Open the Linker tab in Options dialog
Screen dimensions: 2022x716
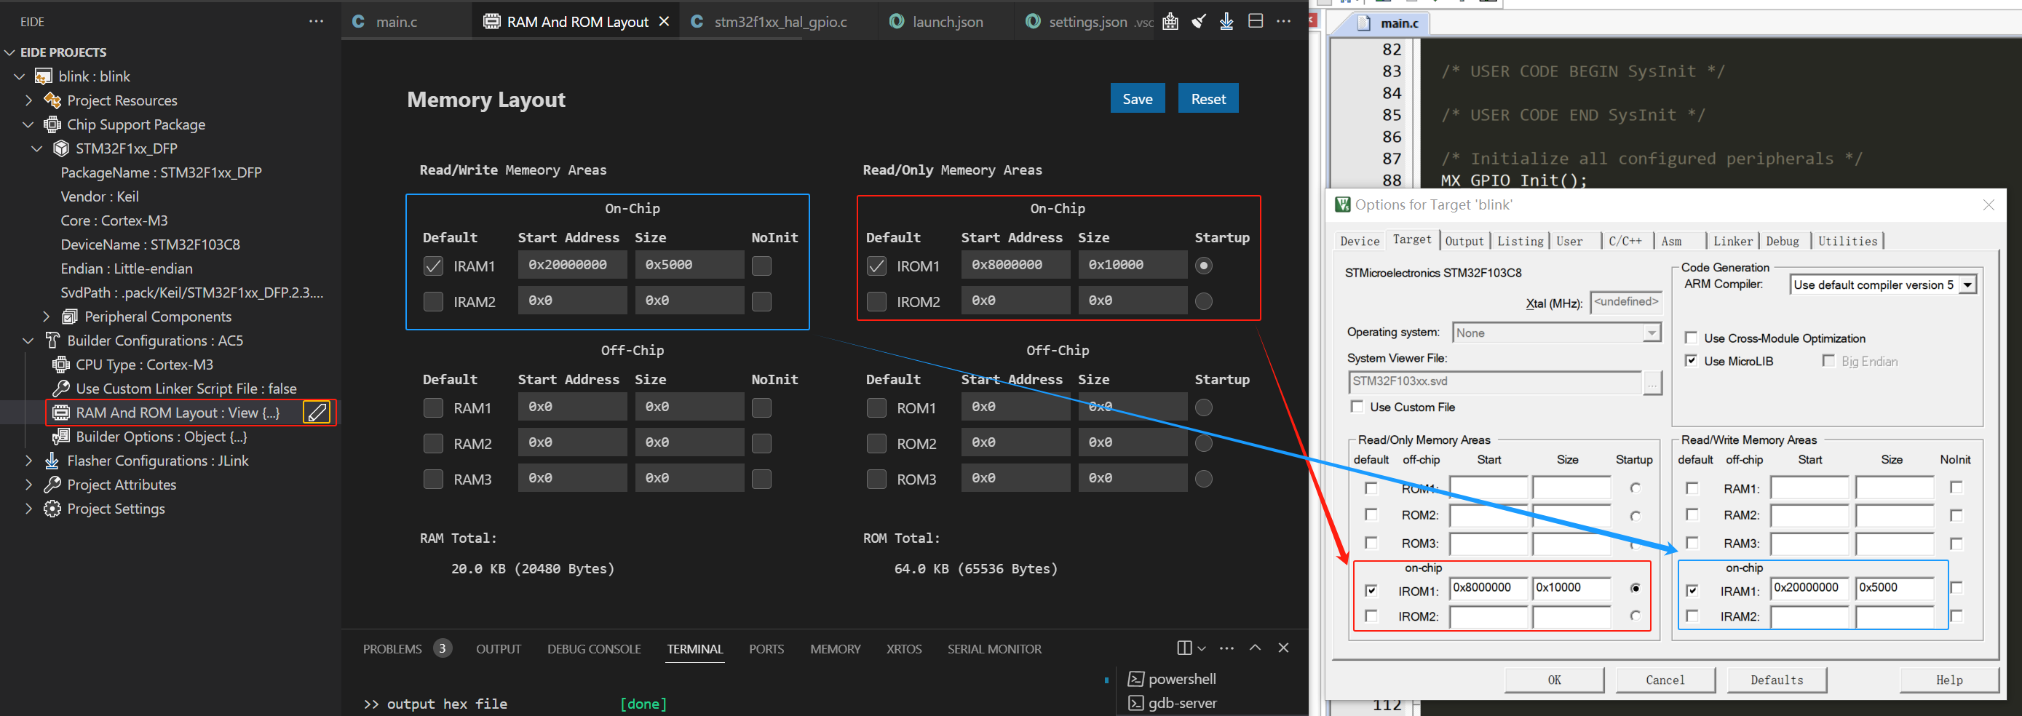tap(1732, 241)
